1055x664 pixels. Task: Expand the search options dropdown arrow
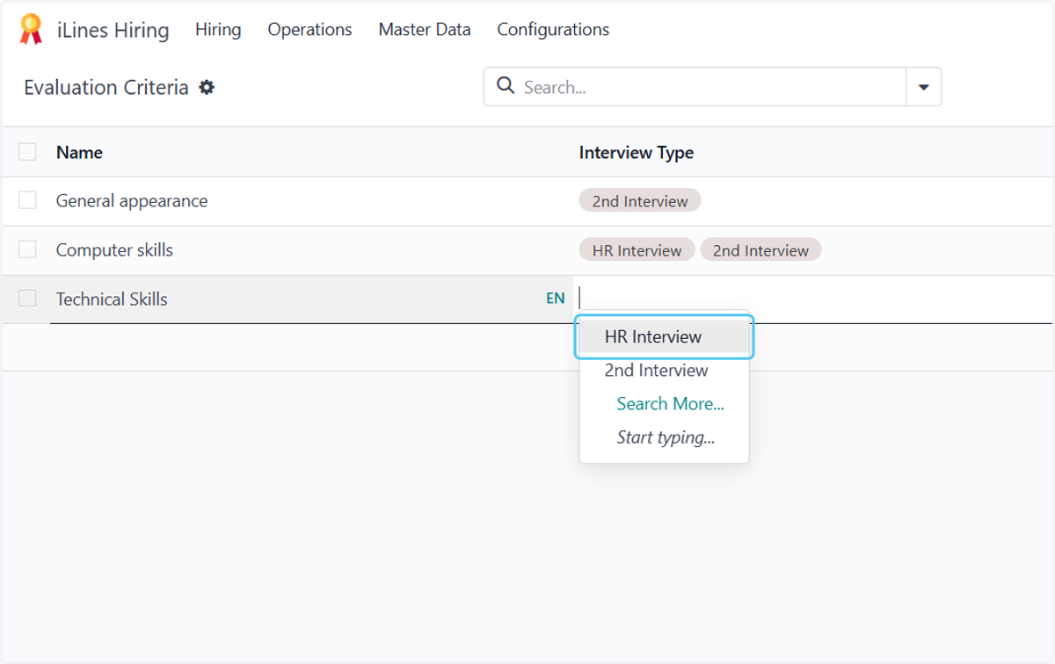point(923,87)
